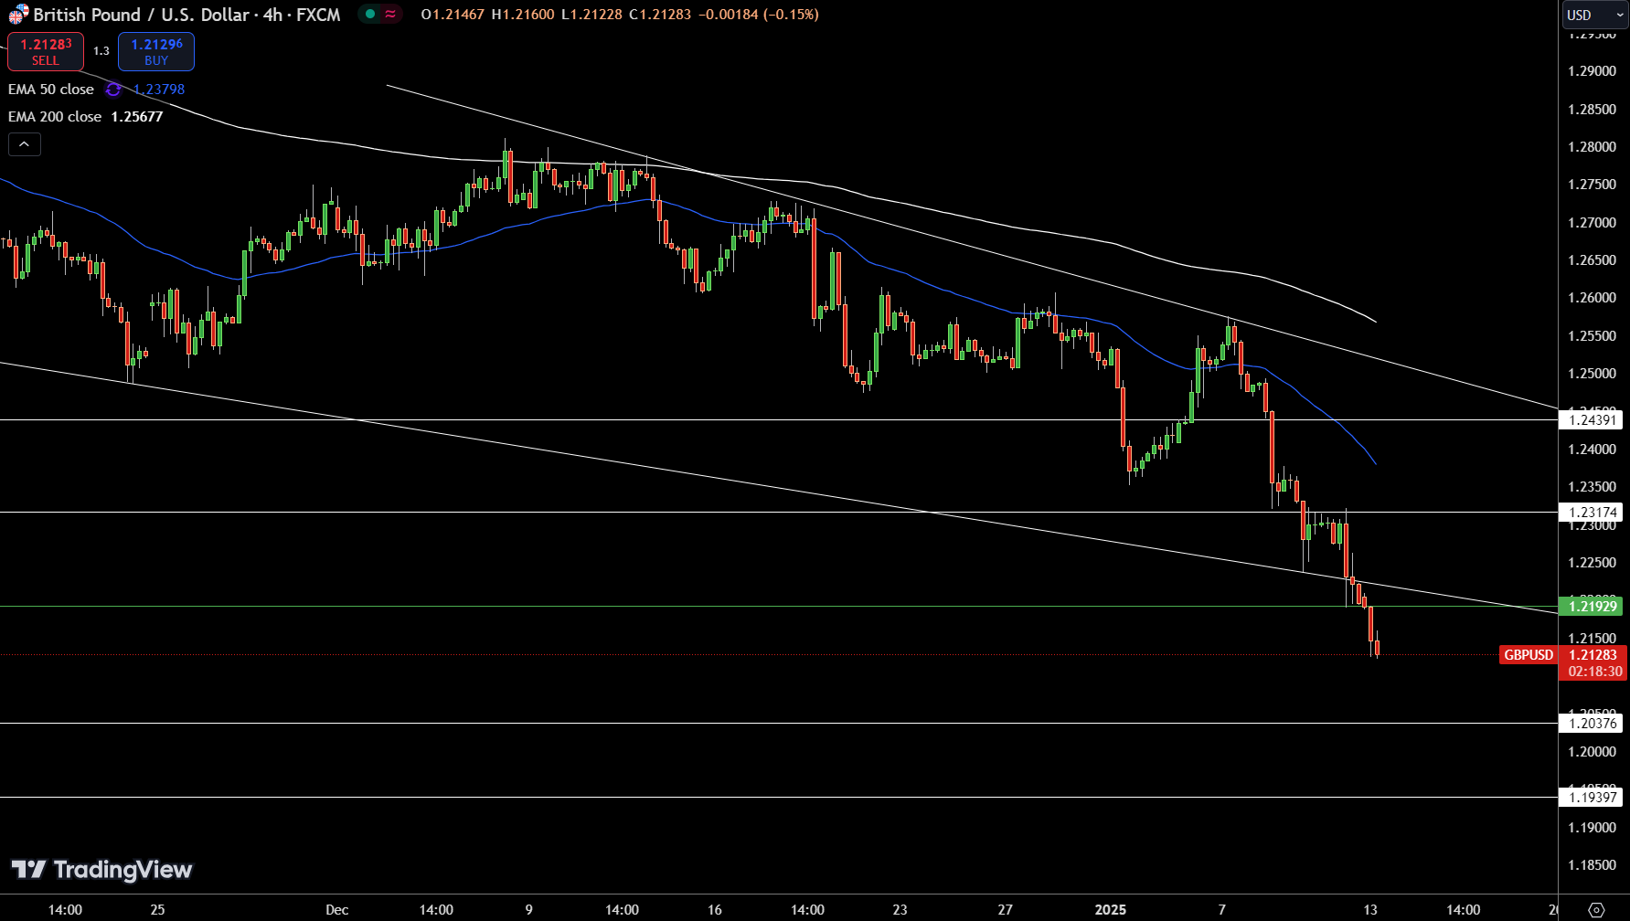Image resolution: width=1630 pixels, height=921 pixels.
Task: Click the 27 date label on time axis
Action: tap(1006, 910)
